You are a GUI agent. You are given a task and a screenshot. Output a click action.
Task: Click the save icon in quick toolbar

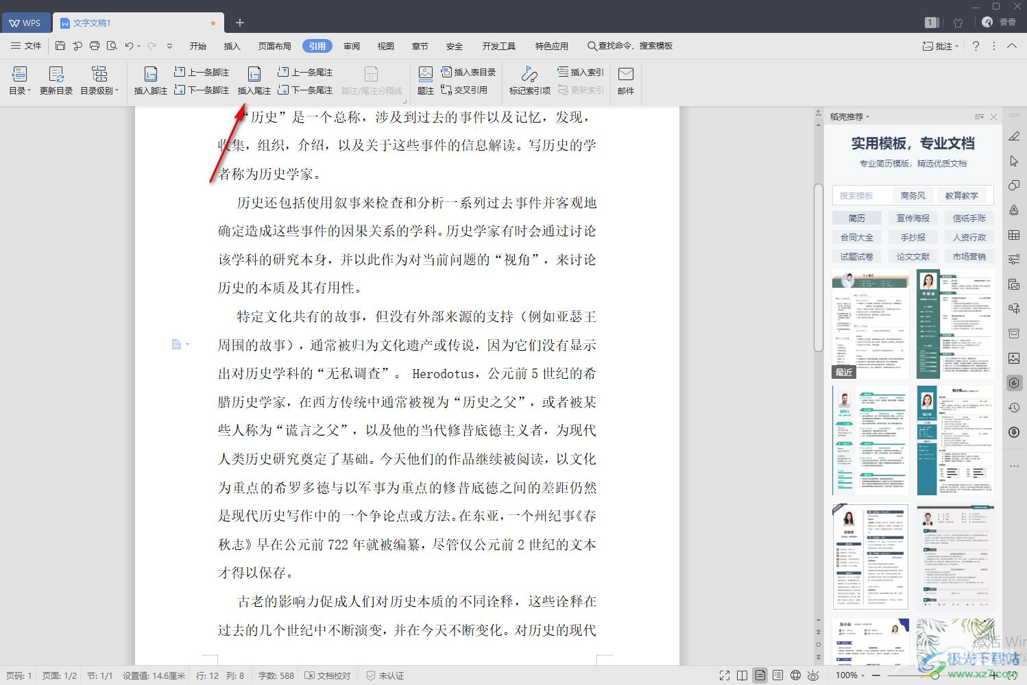pos(60,46)
